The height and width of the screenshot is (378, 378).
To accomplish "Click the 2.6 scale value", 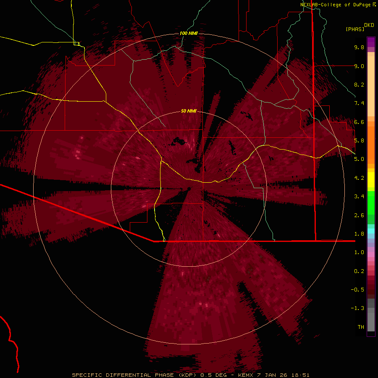I will click(x=359, y=215).
